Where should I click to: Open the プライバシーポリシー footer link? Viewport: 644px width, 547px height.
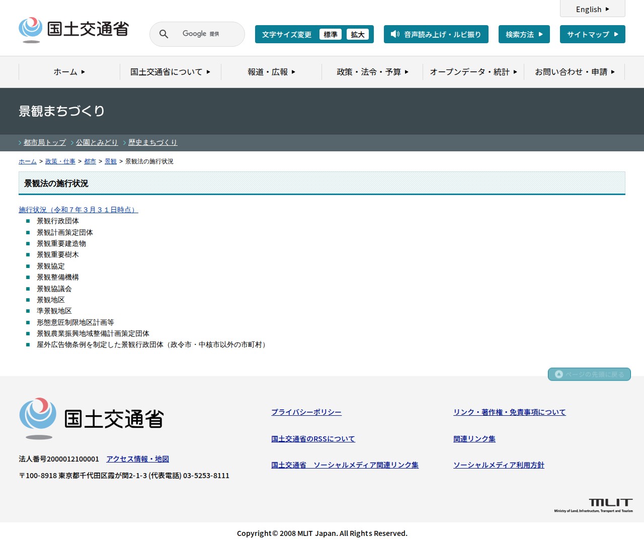pos(306,412)
